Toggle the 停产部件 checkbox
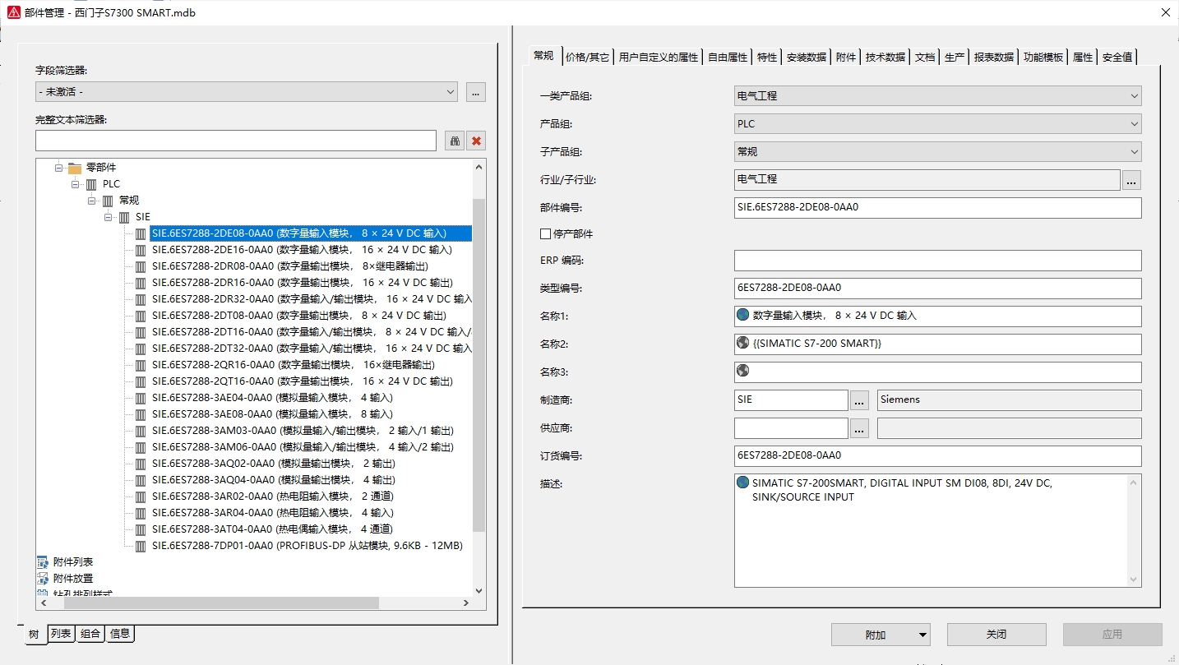The width and height of the screenshot is (1179, 665). 545,234
